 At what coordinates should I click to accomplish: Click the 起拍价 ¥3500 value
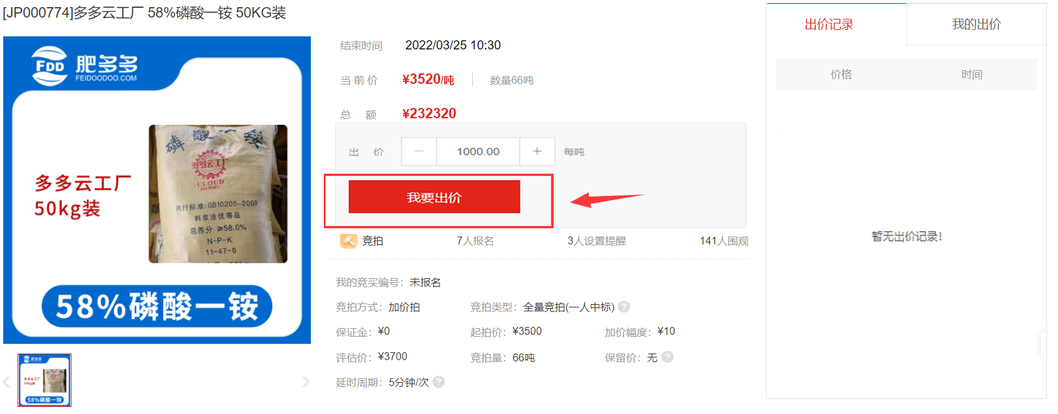(x=527, y=331)
